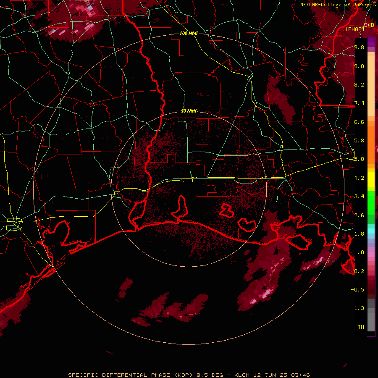Click the 1.0 scale value

pyautogui.click(x=359, y=252)
